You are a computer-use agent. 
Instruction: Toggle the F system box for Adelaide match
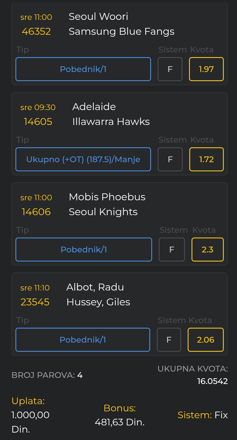tap(170, 159)
